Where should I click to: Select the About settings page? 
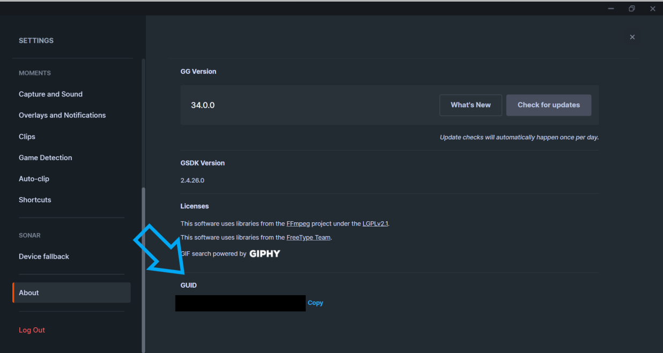(x=71, y=292)
